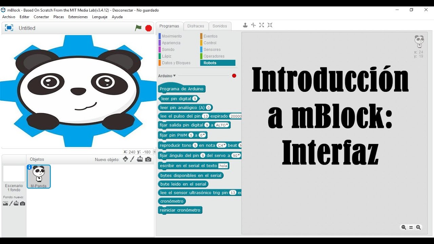The height and width of the screenshot is (244, 434).
Task: Open the Extensiones menu
Action: pos(78,17)
